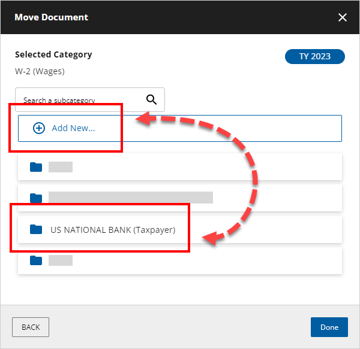This screenshot has height=349, width=360.
Task: Select the first redacted subcategory row
Action: [x=179, y=167]
